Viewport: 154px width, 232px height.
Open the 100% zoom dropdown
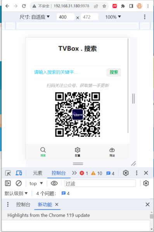coord(113,17)
